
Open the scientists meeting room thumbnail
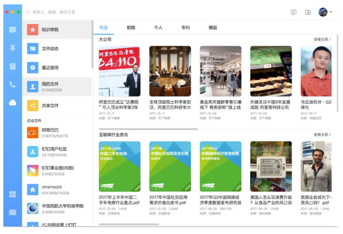pyautogui.click(x=170, y=71)
